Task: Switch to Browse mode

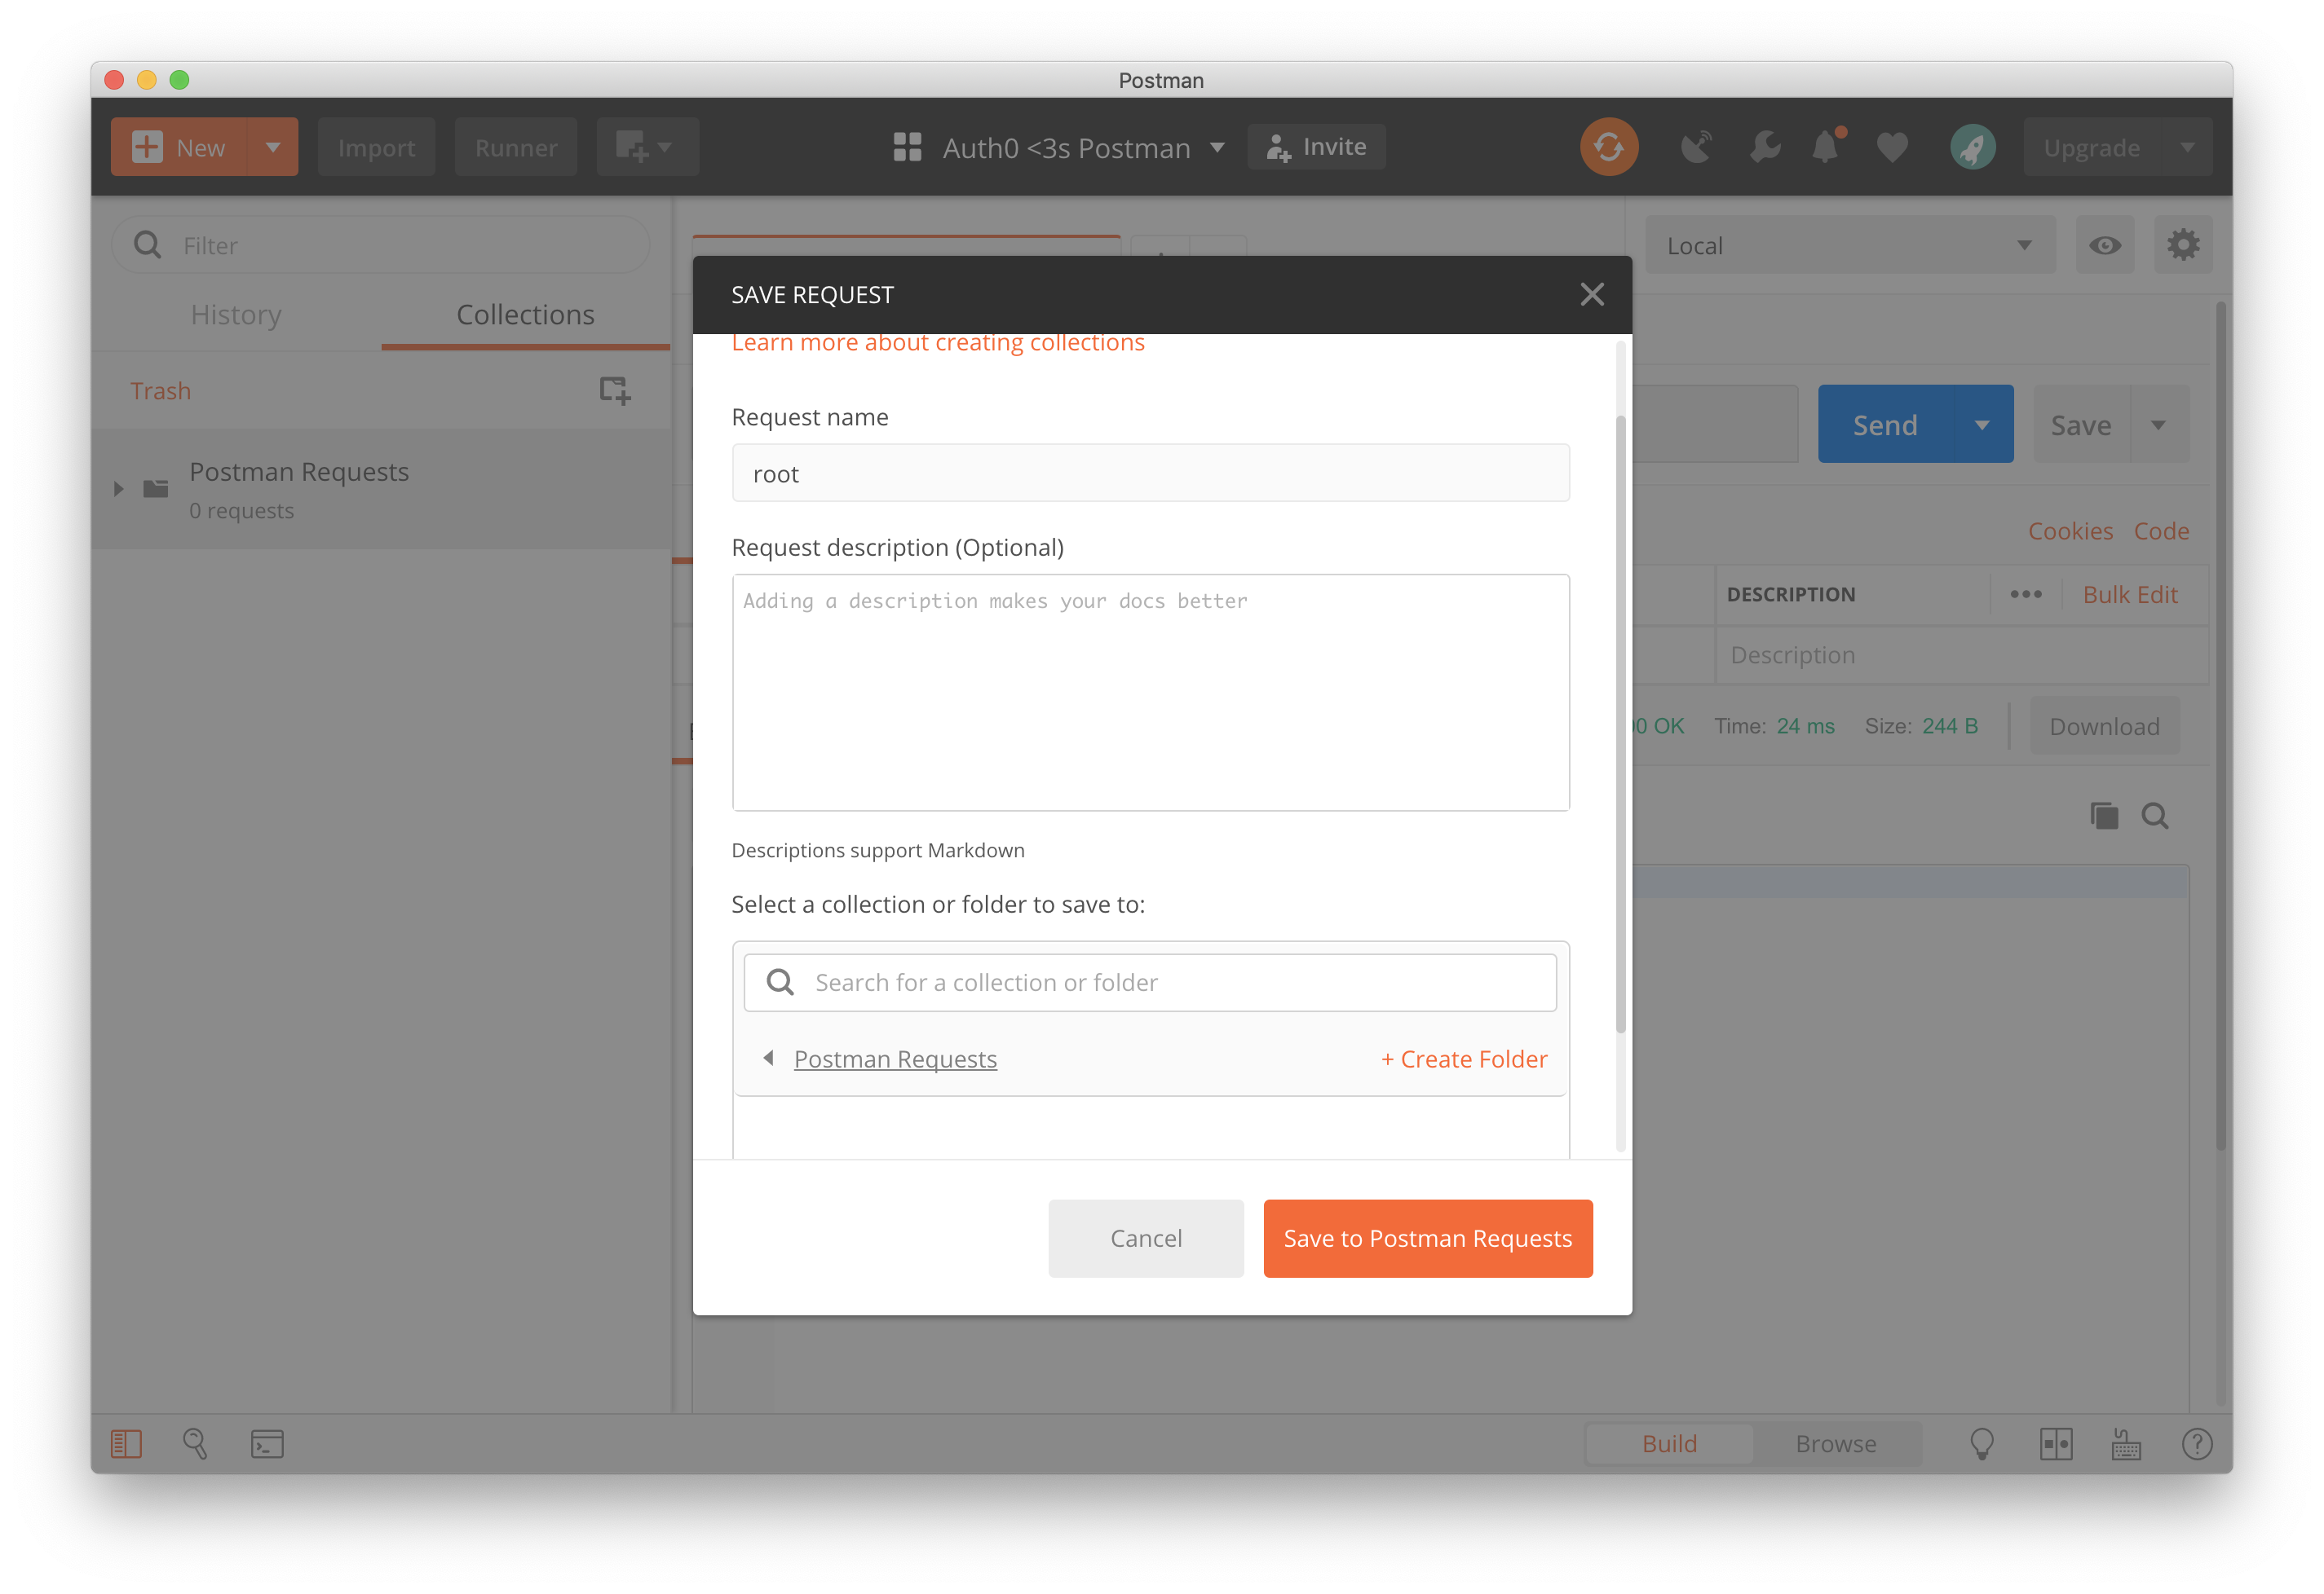Action: coord(1835,1443)
